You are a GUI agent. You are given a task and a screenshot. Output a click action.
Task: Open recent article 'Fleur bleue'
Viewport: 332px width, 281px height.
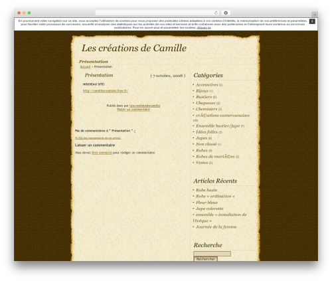207,203
